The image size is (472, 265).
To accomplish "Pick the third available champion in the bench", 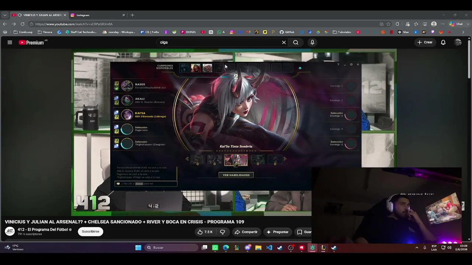I will click(x=207, y=68).
